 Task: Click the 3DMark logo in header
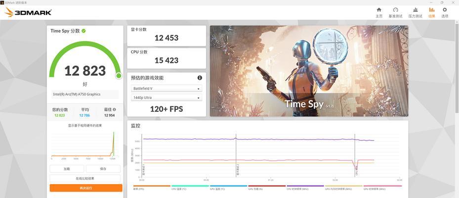tap(28, 12)
